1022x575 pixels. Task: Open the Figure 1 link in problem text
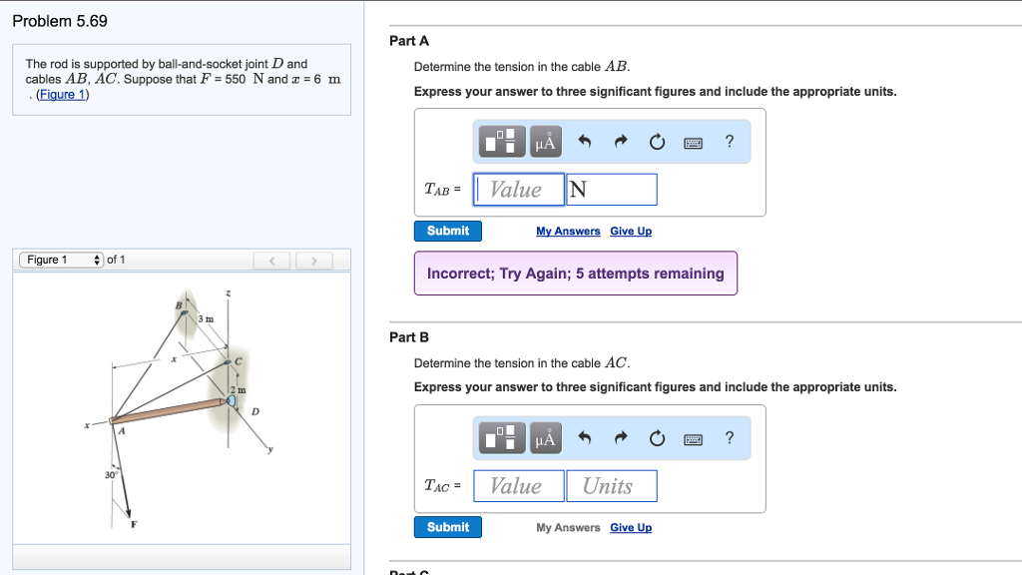(x=63, y=95)
